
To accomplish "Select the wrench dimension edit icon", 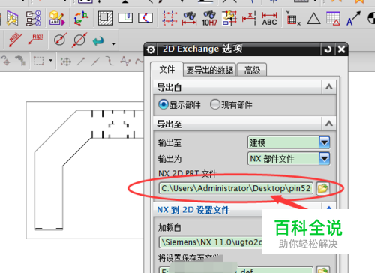I will tap(229, 18).
